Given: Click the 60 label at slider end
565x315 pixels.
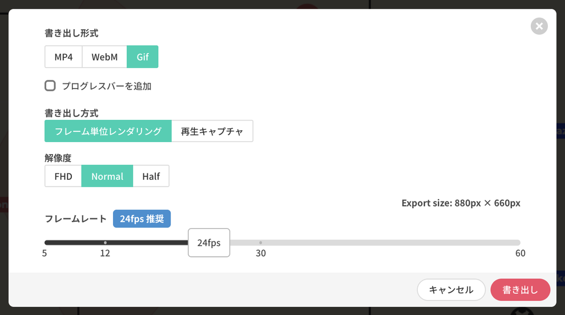Looking at the screenshot, I should tap(520, 253).
